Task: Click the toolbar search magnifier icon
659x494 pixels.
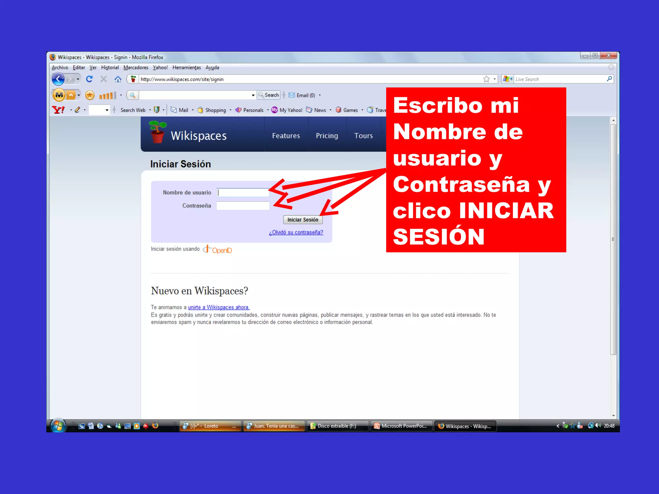Action: pos(132,95)
